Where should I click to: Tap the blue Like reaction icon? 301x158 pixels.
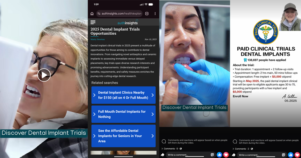(219, 155)
